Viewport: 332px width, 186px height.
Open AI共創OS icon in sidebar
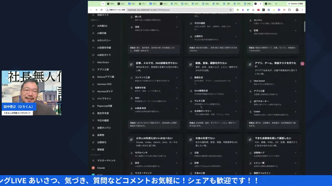[93, 26]
